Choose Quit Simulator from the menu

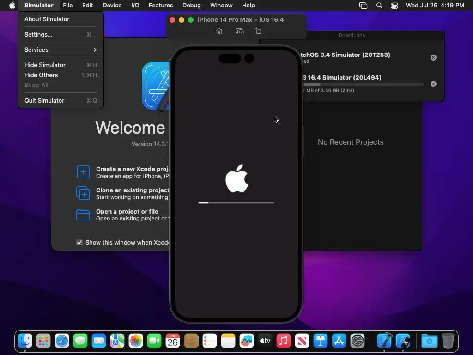pos(61,100)
